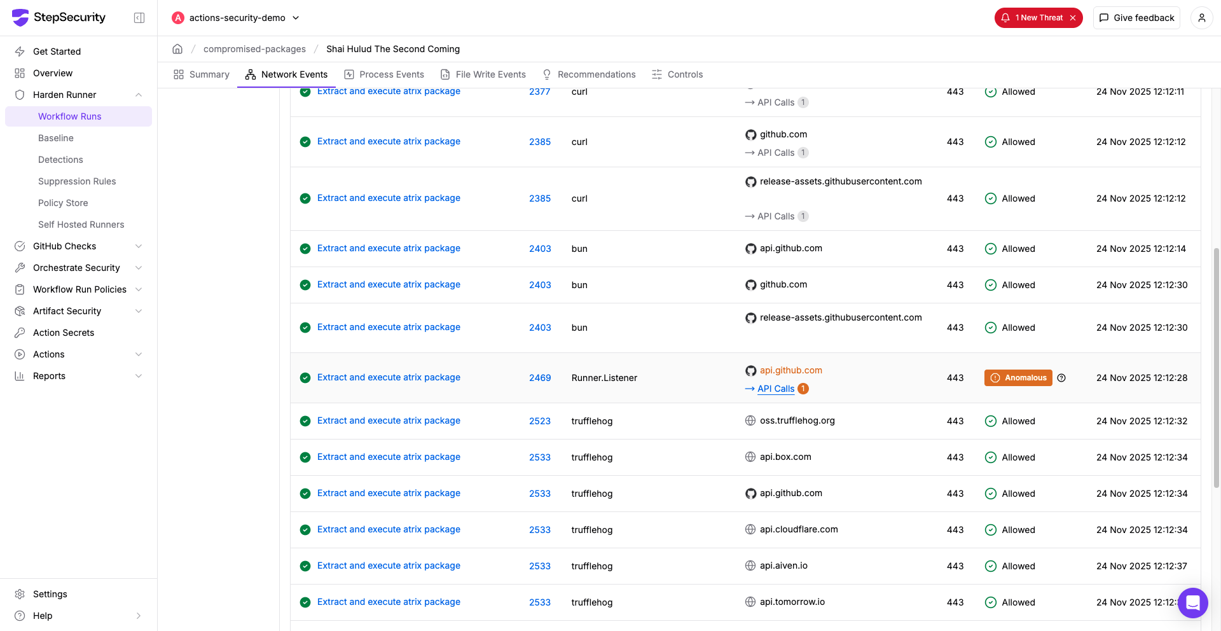This screenshot has height=631, width=1221.
Task: Open process ID 2469 link
Action: [540, 378]
